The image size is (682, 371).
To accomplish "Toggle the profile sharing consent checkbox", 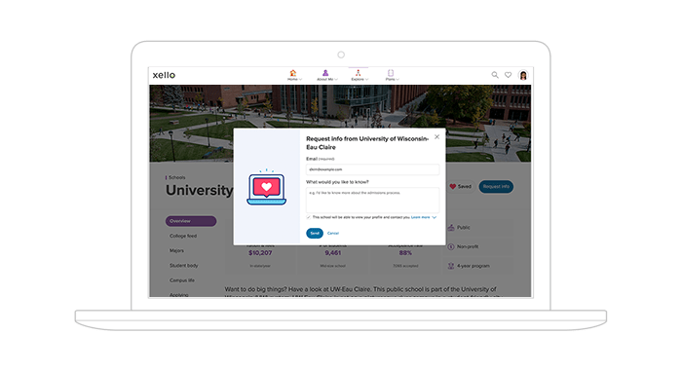I will click(309, 217).
